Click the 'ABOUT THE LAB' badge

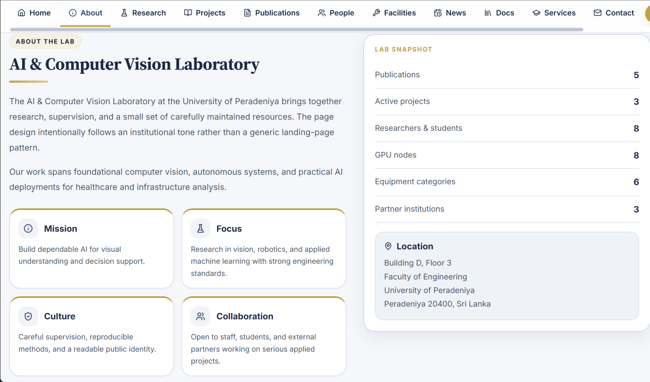point(45,41)
